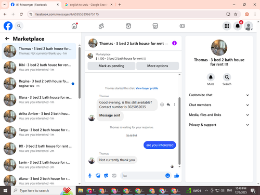This screenshot has height=195, width=260.
Task: Open the Regina unread conversation
Action: (x=39, y=84)
